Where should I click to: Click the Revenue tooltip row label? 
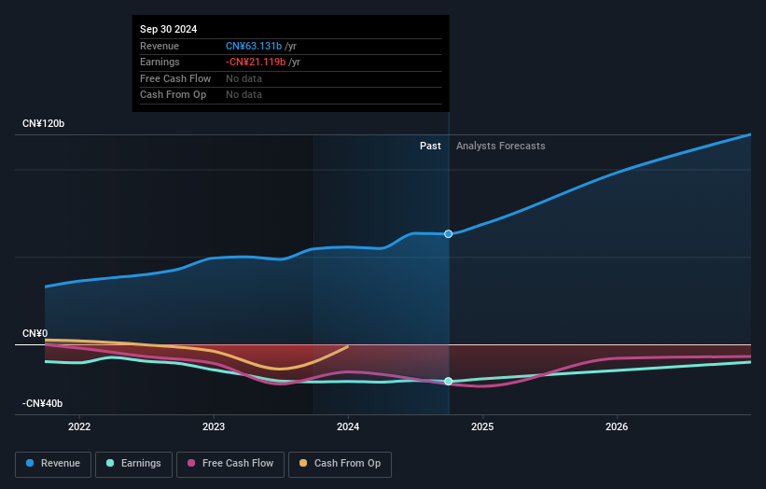160,46
